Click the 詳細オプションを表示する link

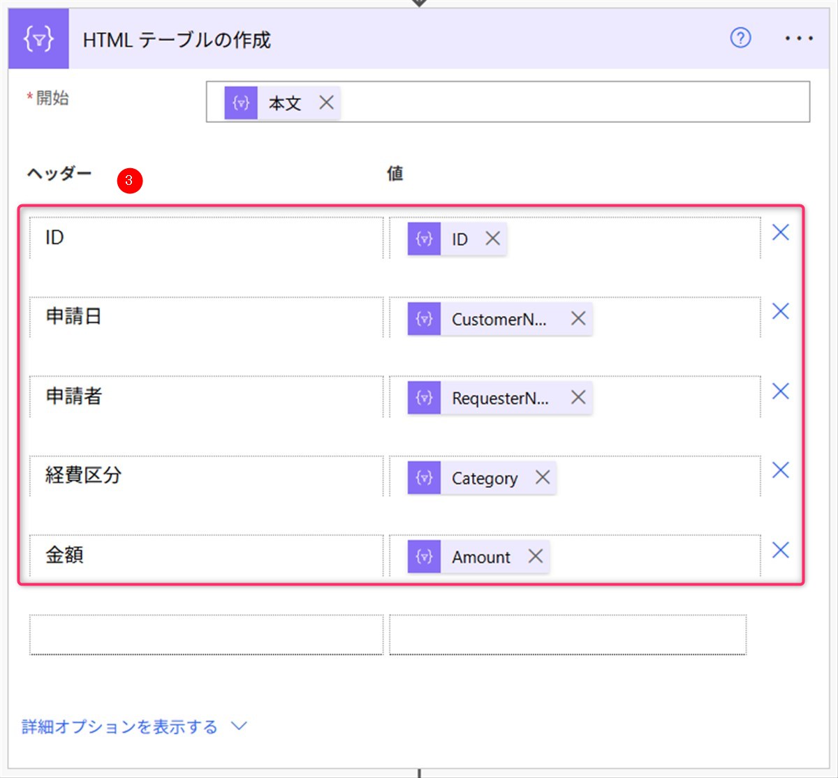pos(119,726)
